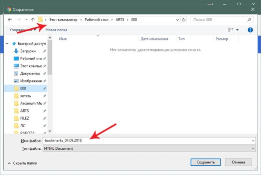Collapse the Быстрый доступ tree section

(7, 44)
